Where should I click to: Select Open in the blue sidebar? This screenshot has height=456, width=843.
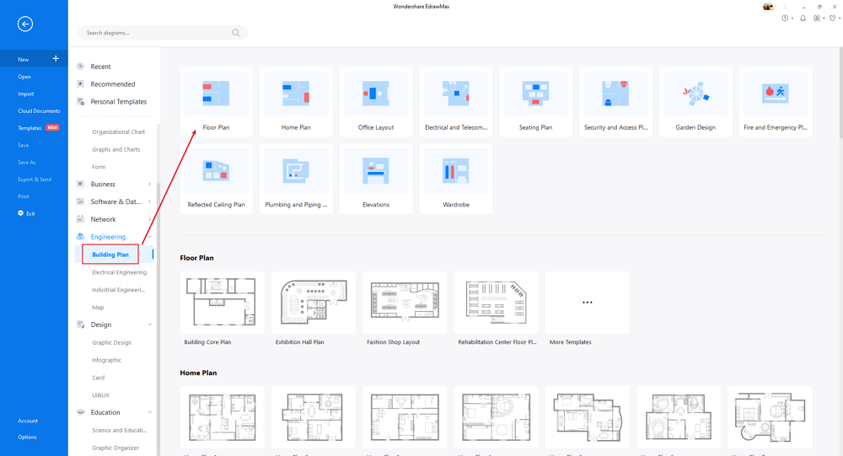coord(24,77)
